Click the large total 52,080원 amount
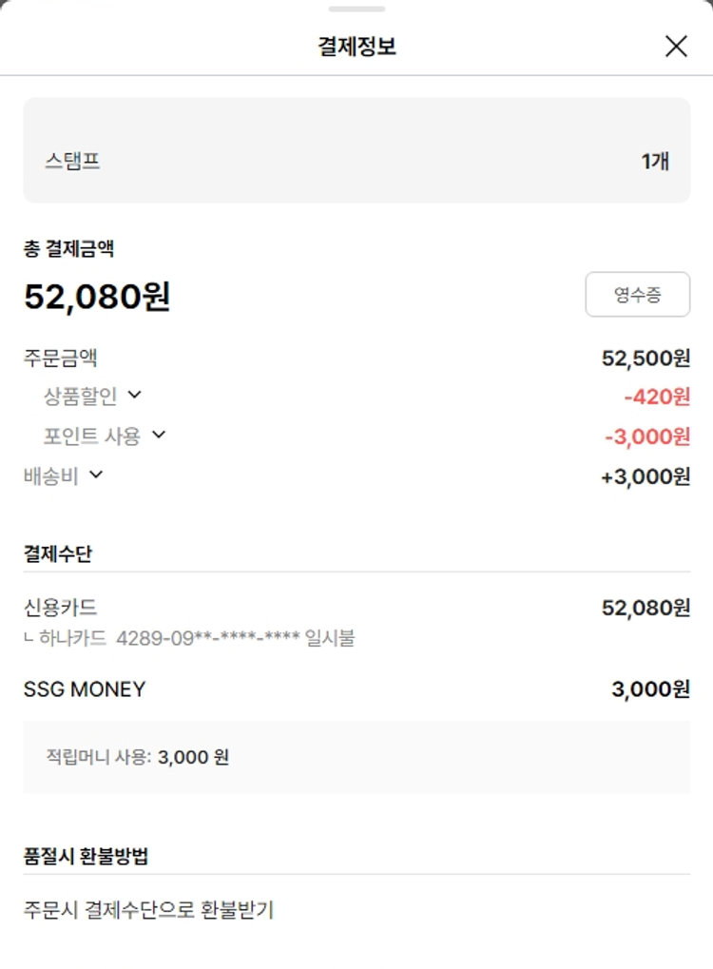 click(97, 297)
